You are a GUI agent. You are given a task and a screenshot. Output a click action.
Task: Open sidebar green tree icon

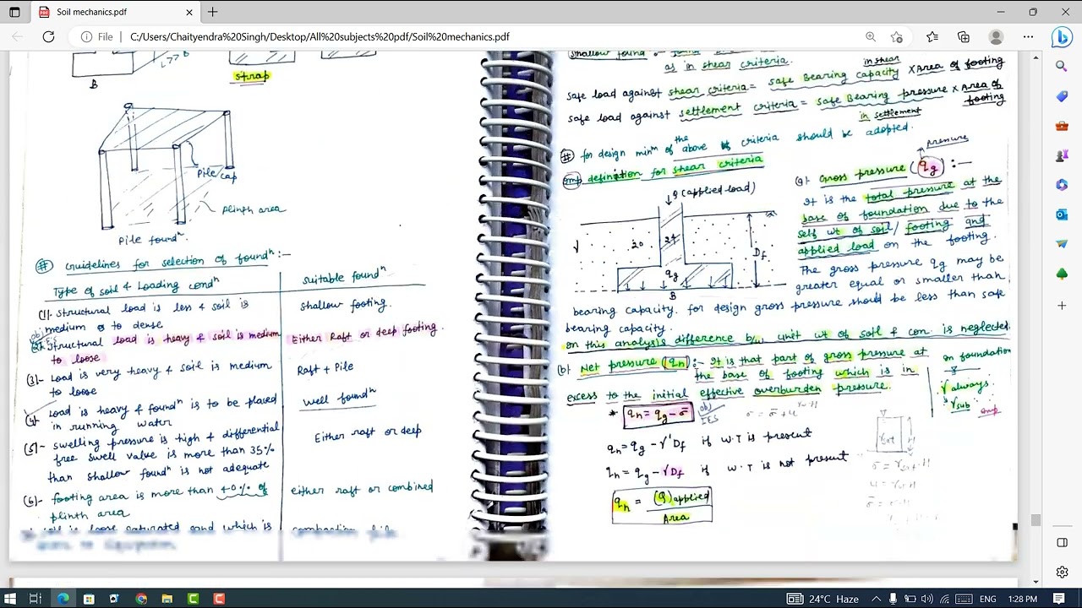coord(1062,274)
